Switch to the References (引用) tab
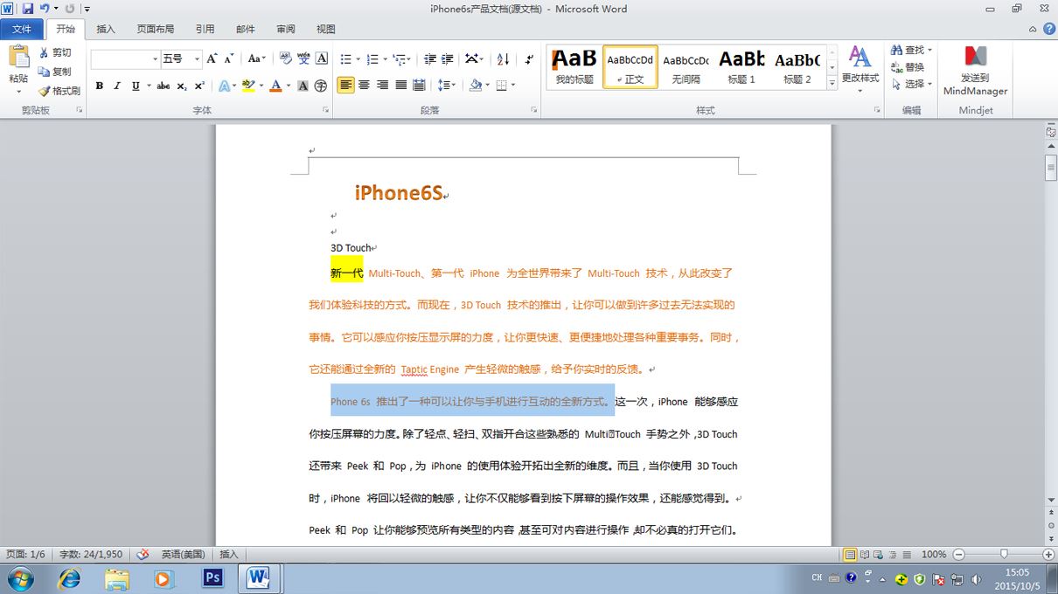The height and width of the screenshot is (594, 1058). click(x=205, y=29)
